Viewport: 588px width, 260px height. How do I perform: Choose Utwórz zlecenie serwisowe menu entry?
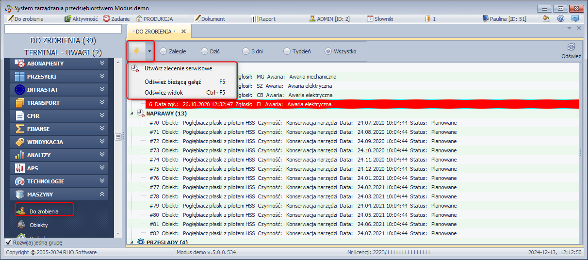[178, 68]
